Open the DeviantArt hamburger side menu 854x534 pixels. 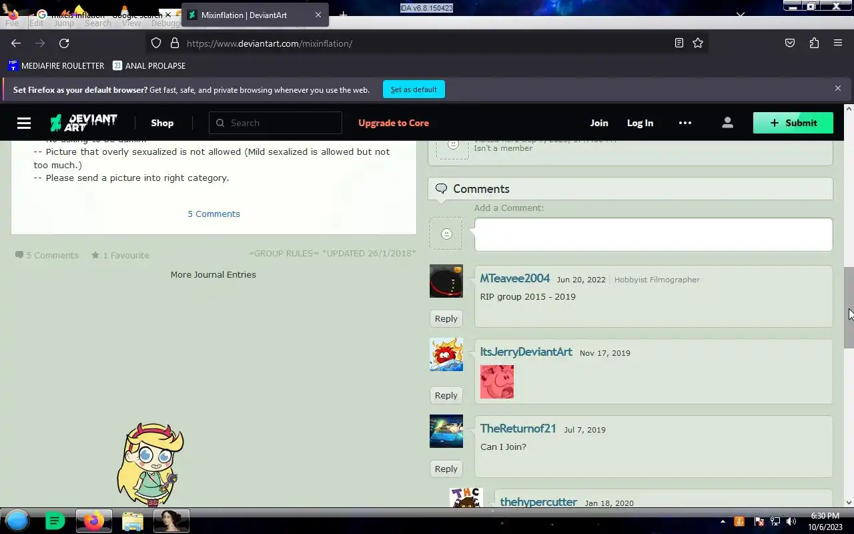pyautogui.click(x=24, y=123)
